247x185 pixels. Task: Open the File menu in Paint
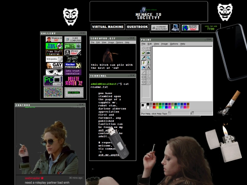pyautogui.click(x=143, y=44)
